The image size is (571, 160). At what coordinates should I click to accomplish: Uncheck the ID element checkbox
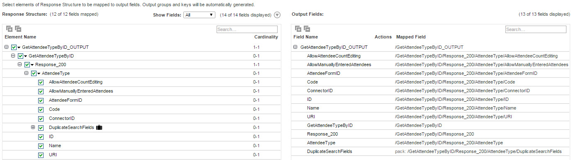(41, 137)
